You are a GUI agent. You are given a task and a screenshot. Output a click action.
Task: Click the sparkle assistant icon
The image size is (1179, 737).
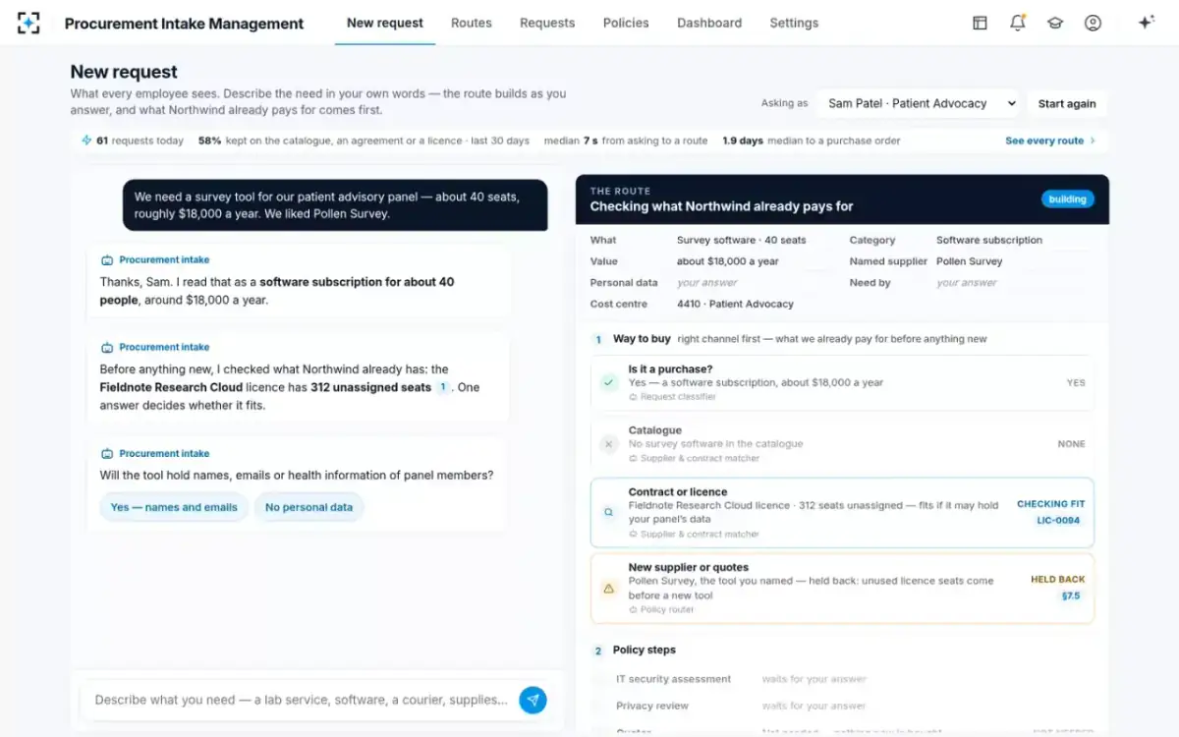tap(1146, 23)
